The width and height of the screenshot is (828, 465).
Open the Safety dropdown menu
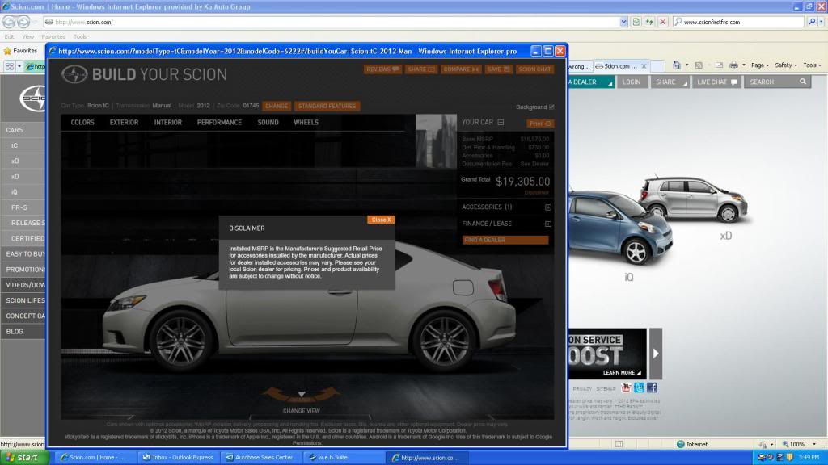[786, 65]
